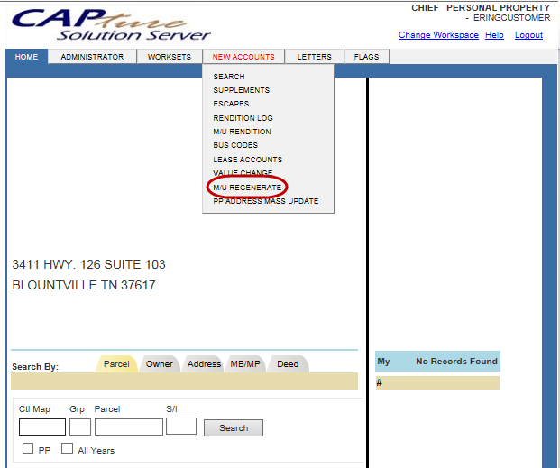The width and height of the screenshot is (560, 468).
Task: Click the ERINGCUSTOMER username text
Action: 511,18
